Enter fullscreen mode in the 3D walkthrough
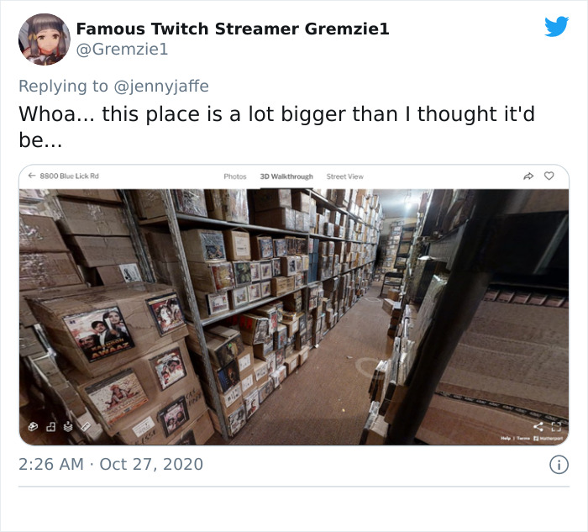588x532 pixels. point(556,427)
